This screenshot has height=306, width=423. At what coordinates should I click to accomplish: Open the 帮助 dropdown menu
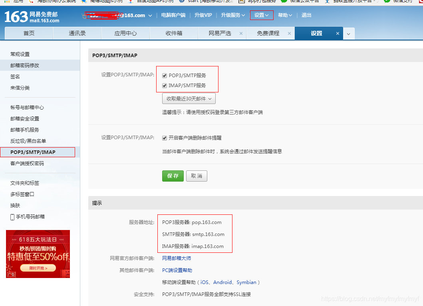[x=285, y=15]
